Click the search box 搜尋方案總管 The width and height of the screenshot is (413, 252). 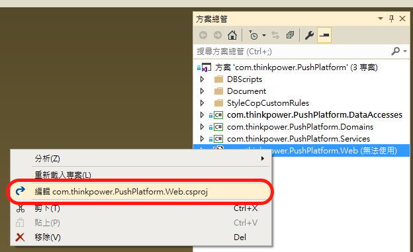click(293, 52)
